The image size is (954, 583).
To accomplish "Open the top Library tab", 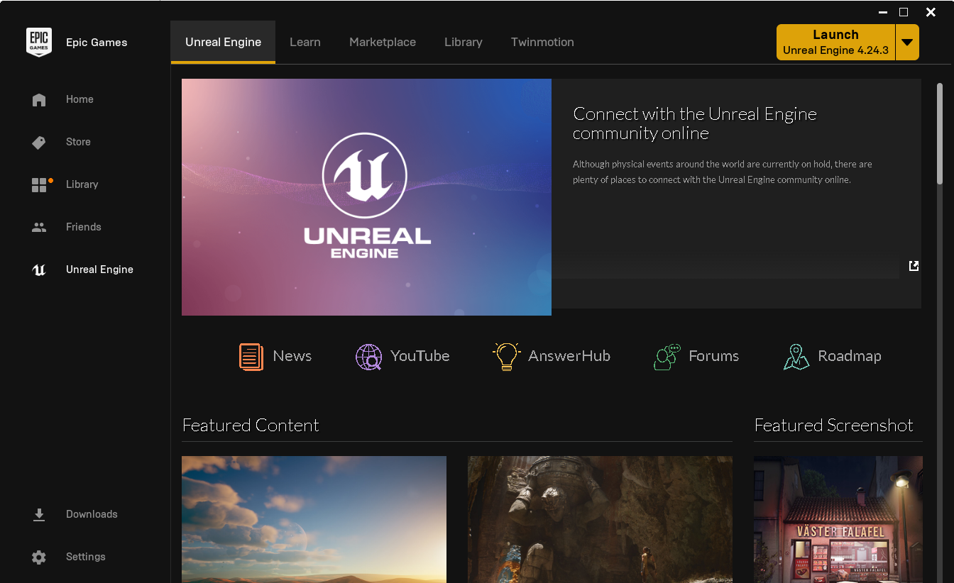I will coord(464,43).
